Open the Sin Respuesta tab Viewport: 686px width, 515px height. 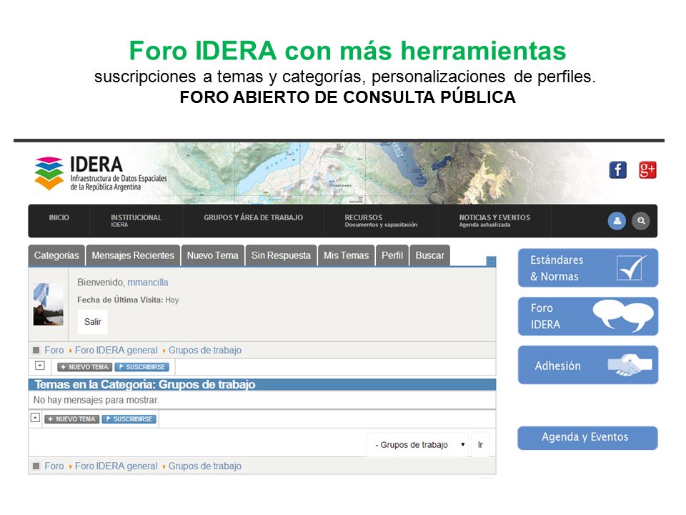pos(281,256)
